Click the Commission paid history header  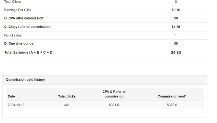(x=25, y=80)
